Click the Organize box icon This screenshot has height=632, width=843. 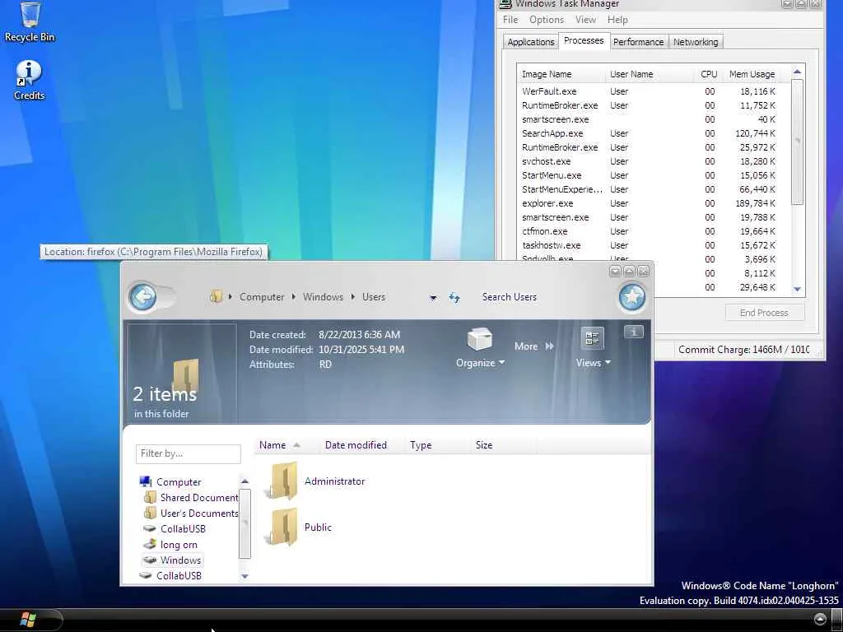coord(480,340)
